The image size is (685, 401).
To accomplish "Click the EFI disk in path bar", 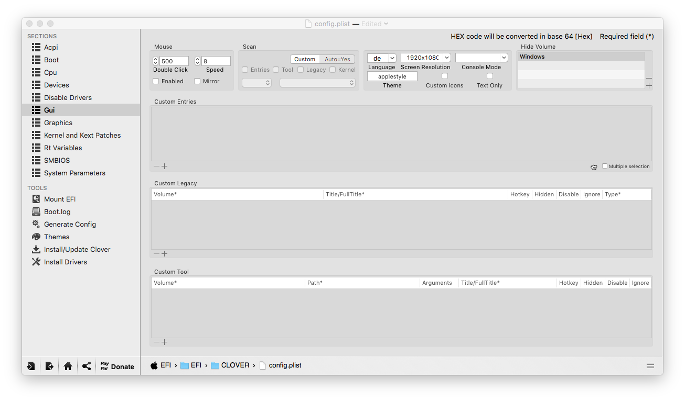I will click(x=160, y=365).
